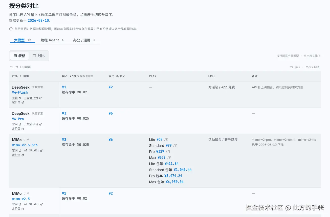The width and height of the screenshot is (330, 217).
Task: Click ¥2 output price in V4-Flash row
Action: [111, 87]
